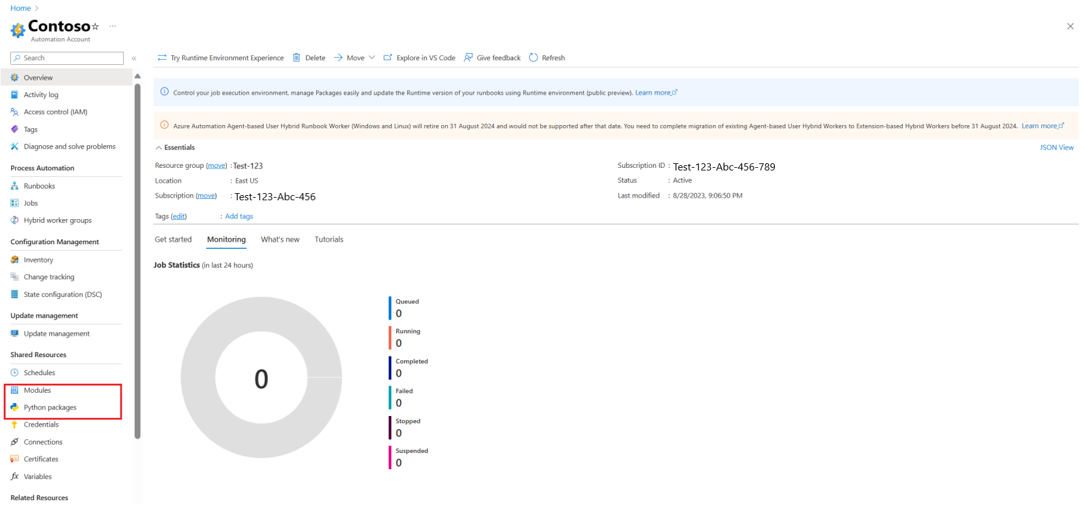Viewport: 1086px width, 523px height.
Task: Click subscription ID Test-123-Abc-456-789
Action: (724, 167)
